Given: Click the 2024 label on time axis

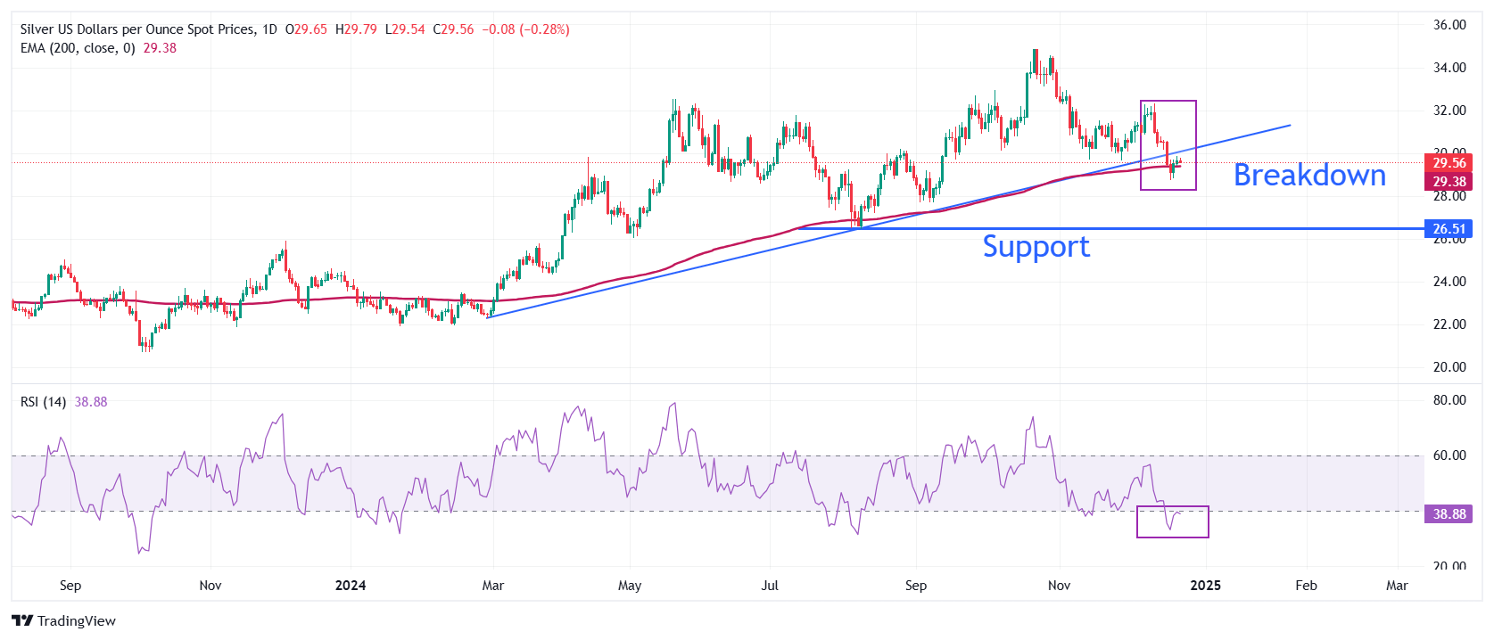Looking at the screenshot, I should (351, 586).
